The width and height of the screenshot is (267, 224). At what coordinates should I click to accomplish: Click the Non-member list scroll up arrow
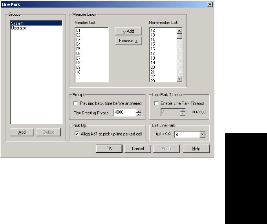pyautogui.click(x=179, y=31)
